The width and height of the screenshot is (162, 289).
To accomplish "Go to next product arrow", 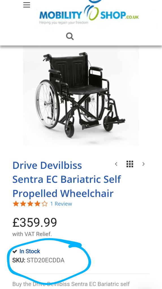I will (144, 164).
